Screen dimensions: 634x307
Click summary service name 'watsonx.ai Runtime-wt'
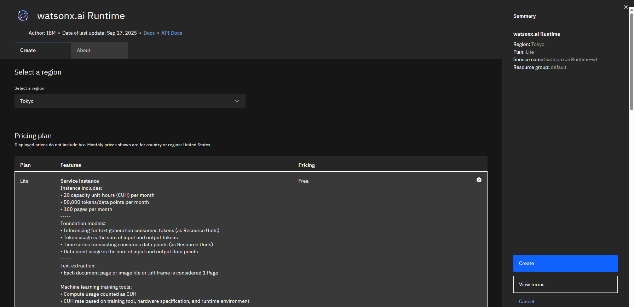[x=571, y=59]
